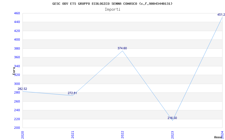The height and width of the screenshot is (140, 225).
Task: Click the y-axis value 440
Action: (x=17, y=22)
